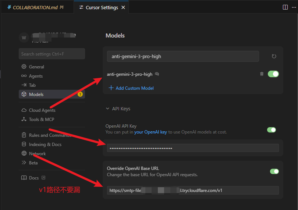Click the Indexing database icon
The image size is (298, 210).
[24, 144]
